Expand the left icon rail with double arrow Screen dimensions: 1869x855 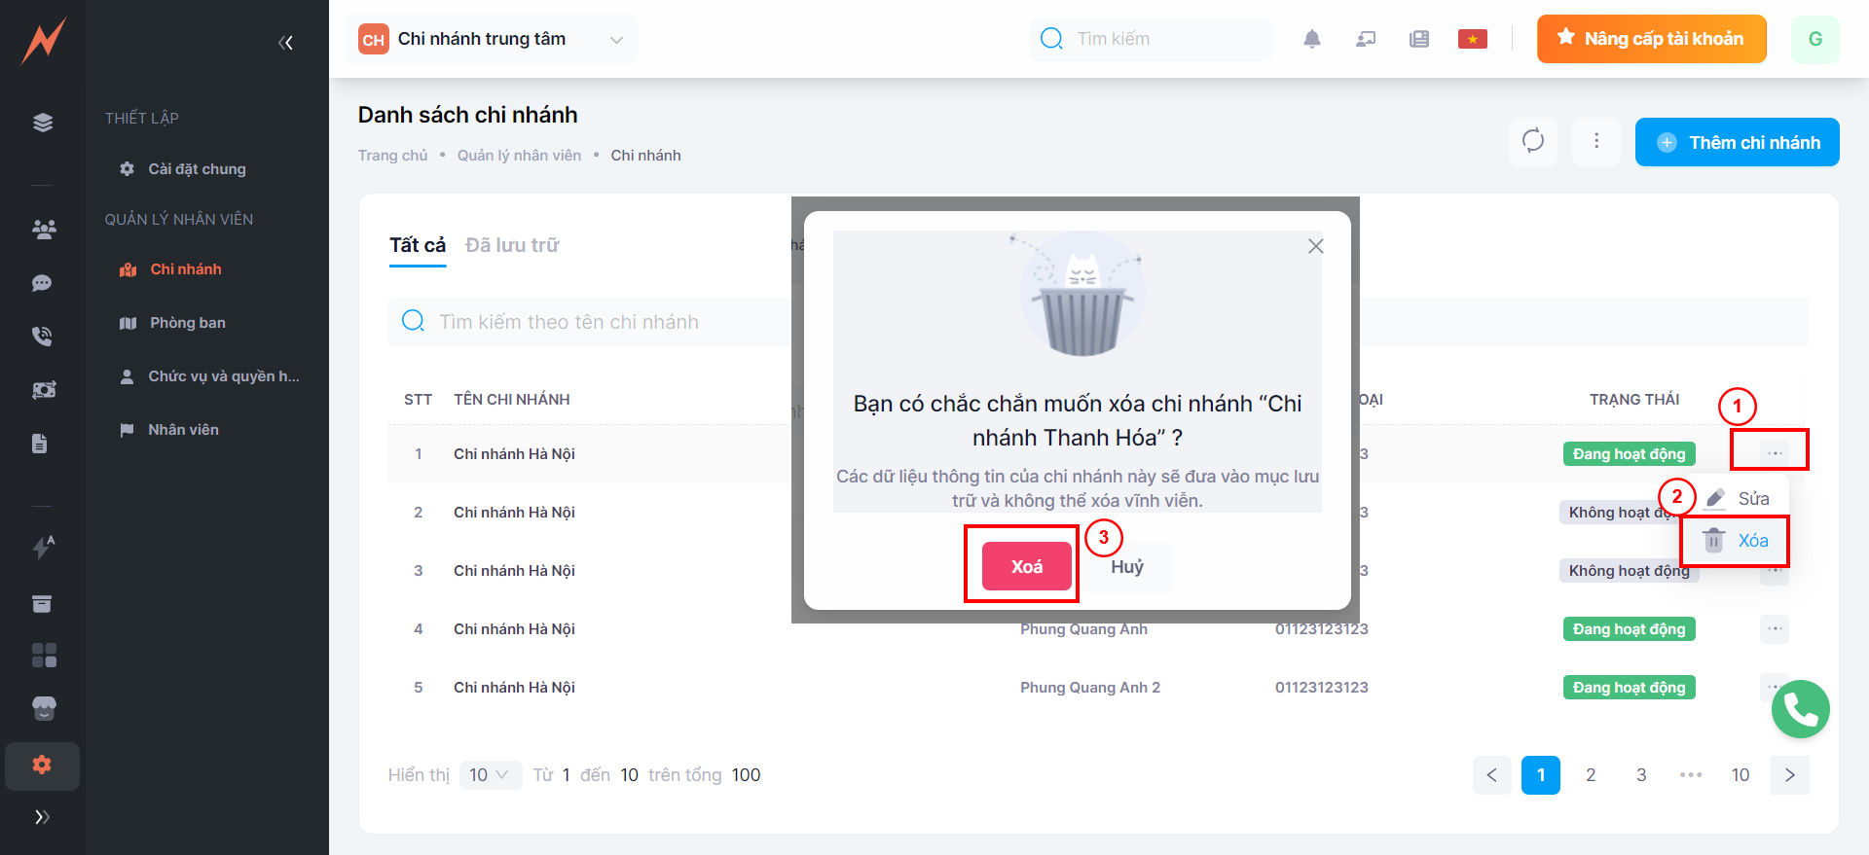(x=42, y=817)
